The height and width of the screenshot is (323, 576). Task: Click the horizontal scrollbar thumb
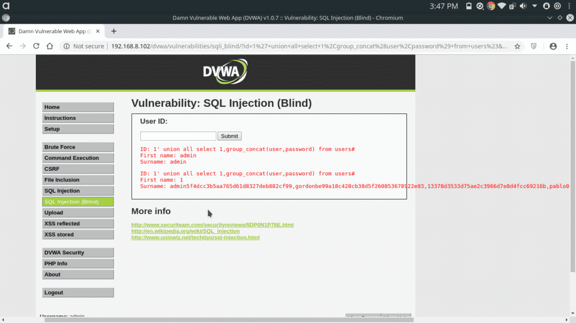pyautogui.click(x=229, y=320)
